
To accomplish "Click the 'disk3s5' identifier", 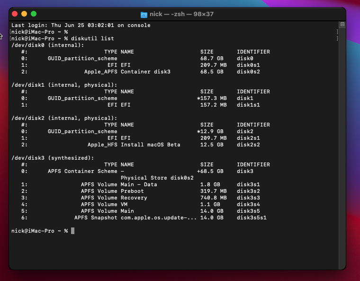I will tap(248, 211).
